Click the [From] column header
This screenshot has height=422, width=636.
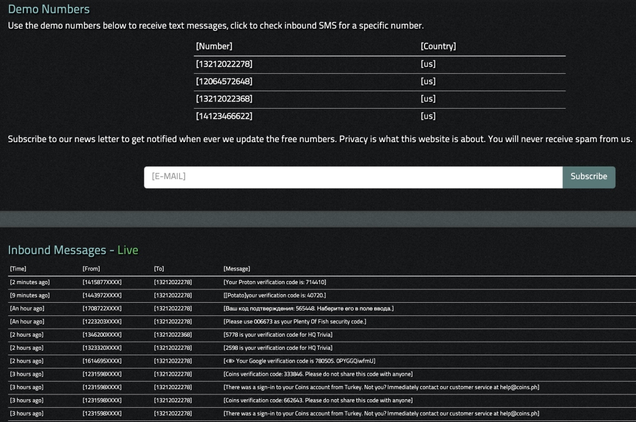91,269
